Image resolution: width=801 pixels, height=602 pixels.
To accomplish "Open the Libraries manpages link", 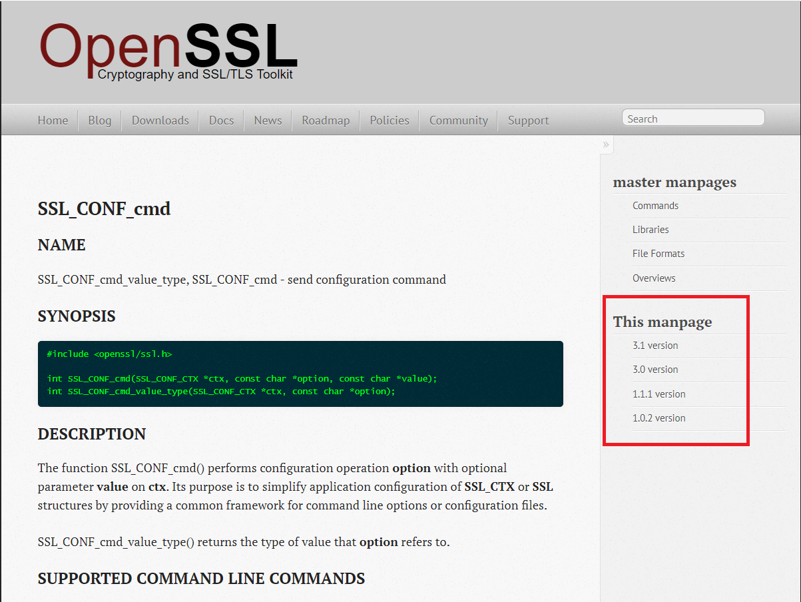I will click(651, 230).
